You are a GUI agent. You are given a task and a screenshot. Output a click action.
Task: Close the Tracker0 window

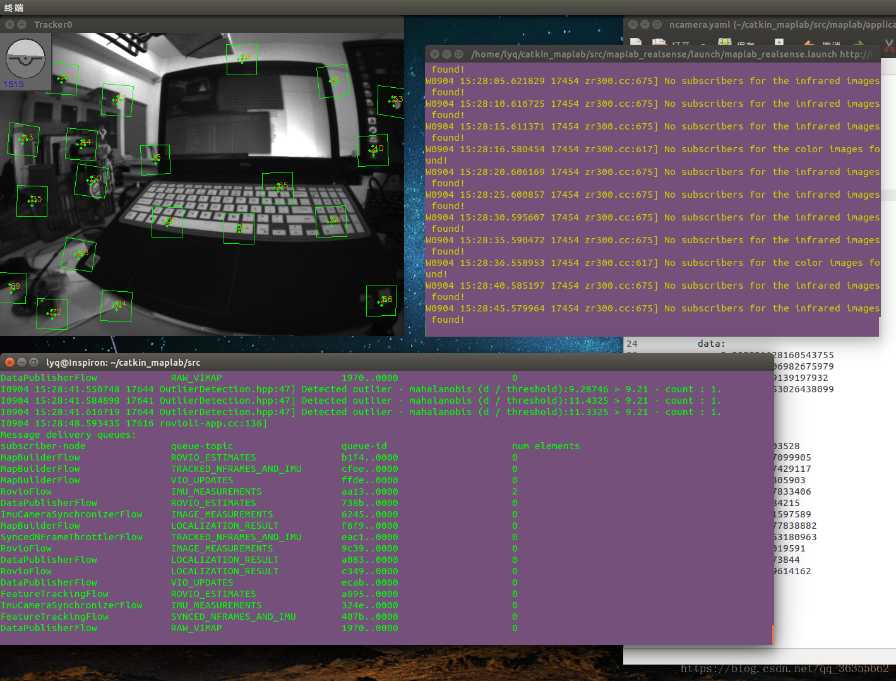[x=9, y=25]
